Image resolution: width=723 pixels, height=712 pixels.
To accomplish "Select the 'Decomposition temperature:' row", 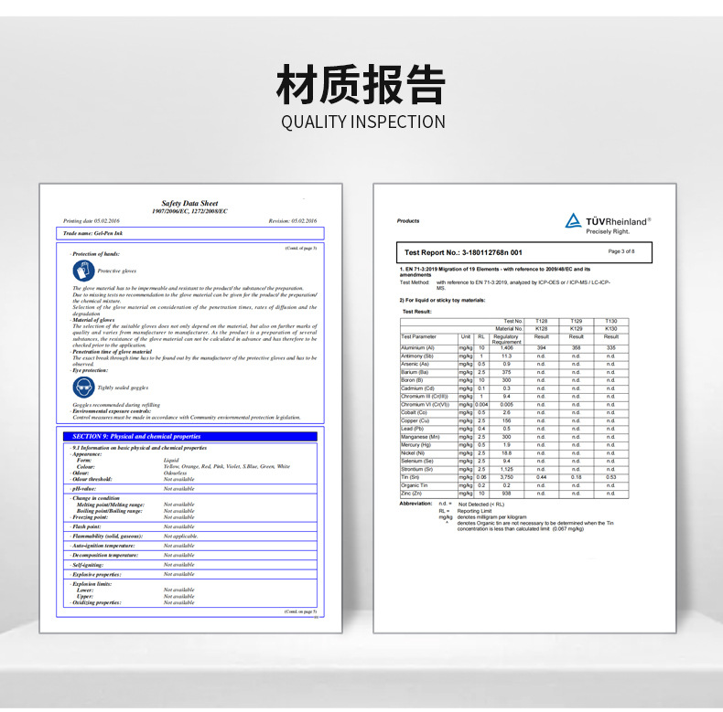I will click(190, 555).
